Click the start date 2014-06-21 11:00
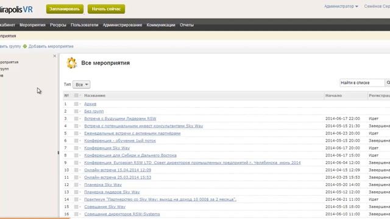390x219 pixels. tap(342, 200)
